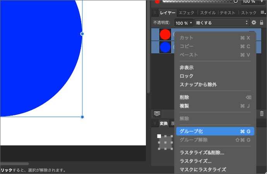This screenshot has height=174, width=267.
Task: Choose 非表示 to hide the layers
Action: tap(187, 67)
